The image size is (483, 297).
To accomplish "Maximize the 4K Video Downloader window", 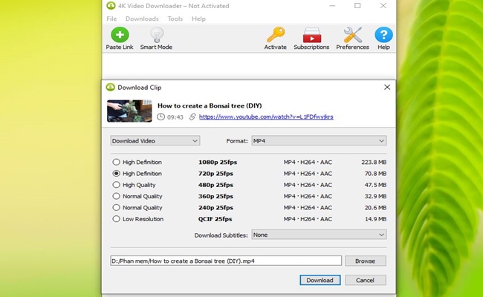I will point(357,5).
